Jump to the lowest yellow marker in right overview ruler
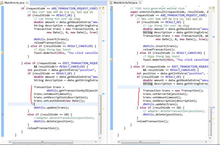Screen dimensions: 220x145 pyautogui.click(x=214, y=119)
